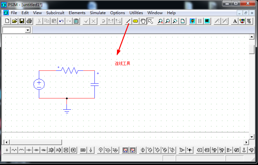Select the voltage source in the circuit

(39, 84)
